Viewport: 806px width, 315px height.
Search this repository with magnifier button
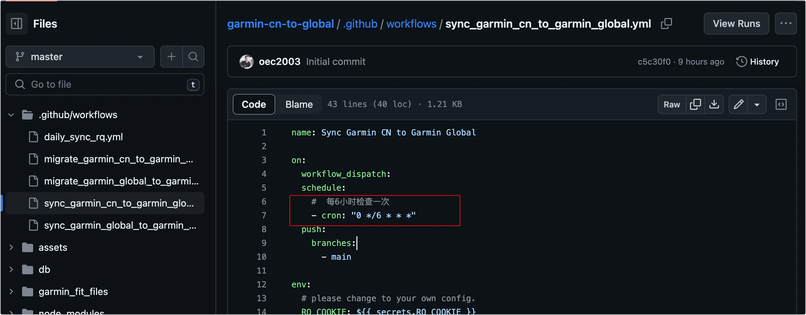tap(193, 57)
